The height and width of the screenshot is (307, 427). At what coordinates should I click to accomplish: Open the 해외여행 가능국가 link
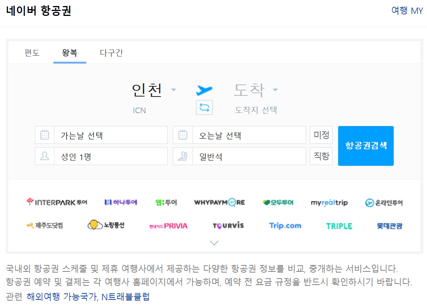pos(62,296)
